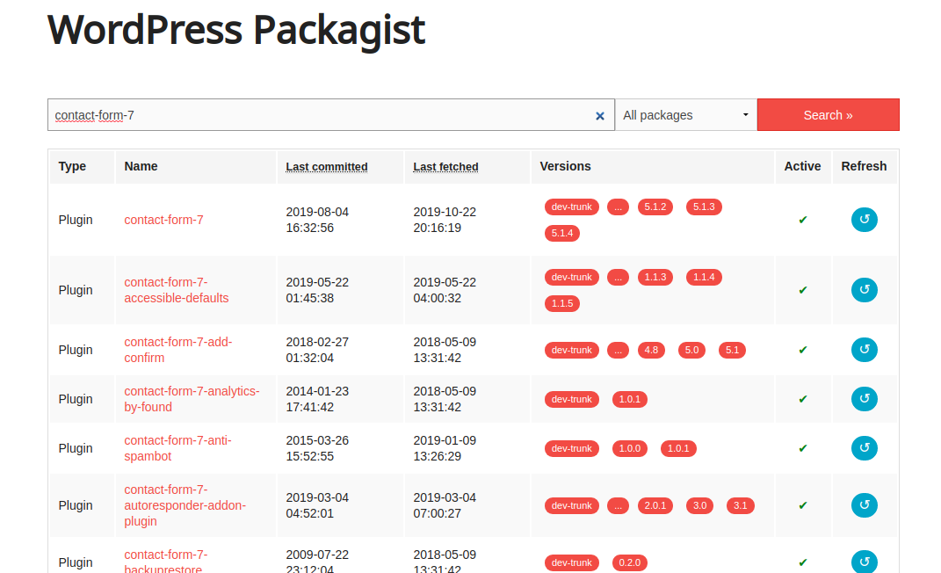Select dev-trunk tag for contact-form-7-analytics-by-found
The height and width of the screenshot is (573, 941).
click(571, 399)
